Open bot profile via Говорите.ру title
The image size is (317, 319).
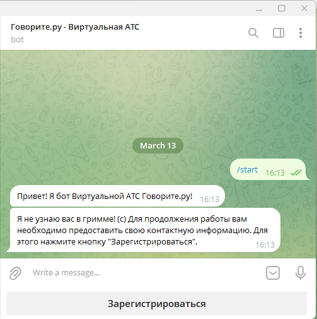point(75,27)
